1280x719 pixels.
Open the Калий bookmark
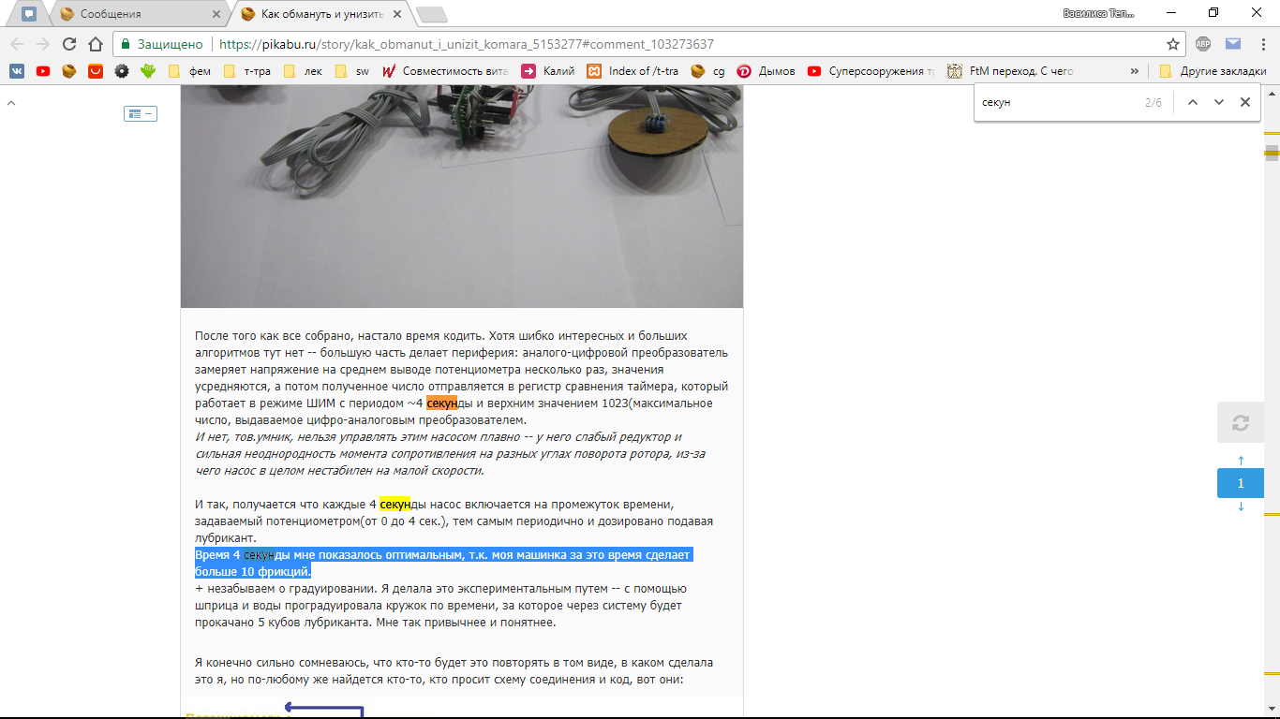pos(548,71)
